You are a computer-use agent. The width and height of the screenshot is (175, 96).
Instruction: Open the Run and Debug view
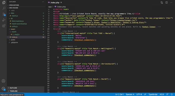tap(4, 20)
